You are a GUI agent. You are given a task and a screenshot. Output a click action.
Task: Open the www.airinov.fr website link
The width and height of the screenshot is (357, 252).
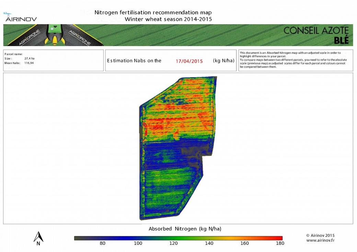pos(320,240)
